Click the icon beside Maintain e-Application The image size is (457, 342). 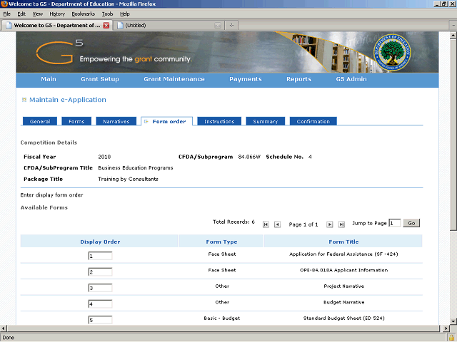[x=24, y=100]
